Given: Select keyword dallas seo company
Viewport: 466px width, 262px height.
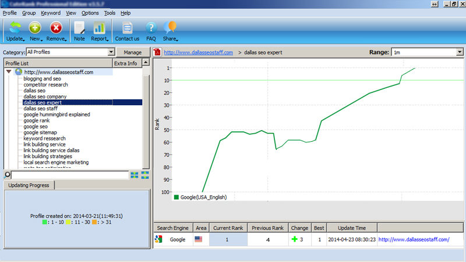Looking at the screenshot, I should click(45, 96).
